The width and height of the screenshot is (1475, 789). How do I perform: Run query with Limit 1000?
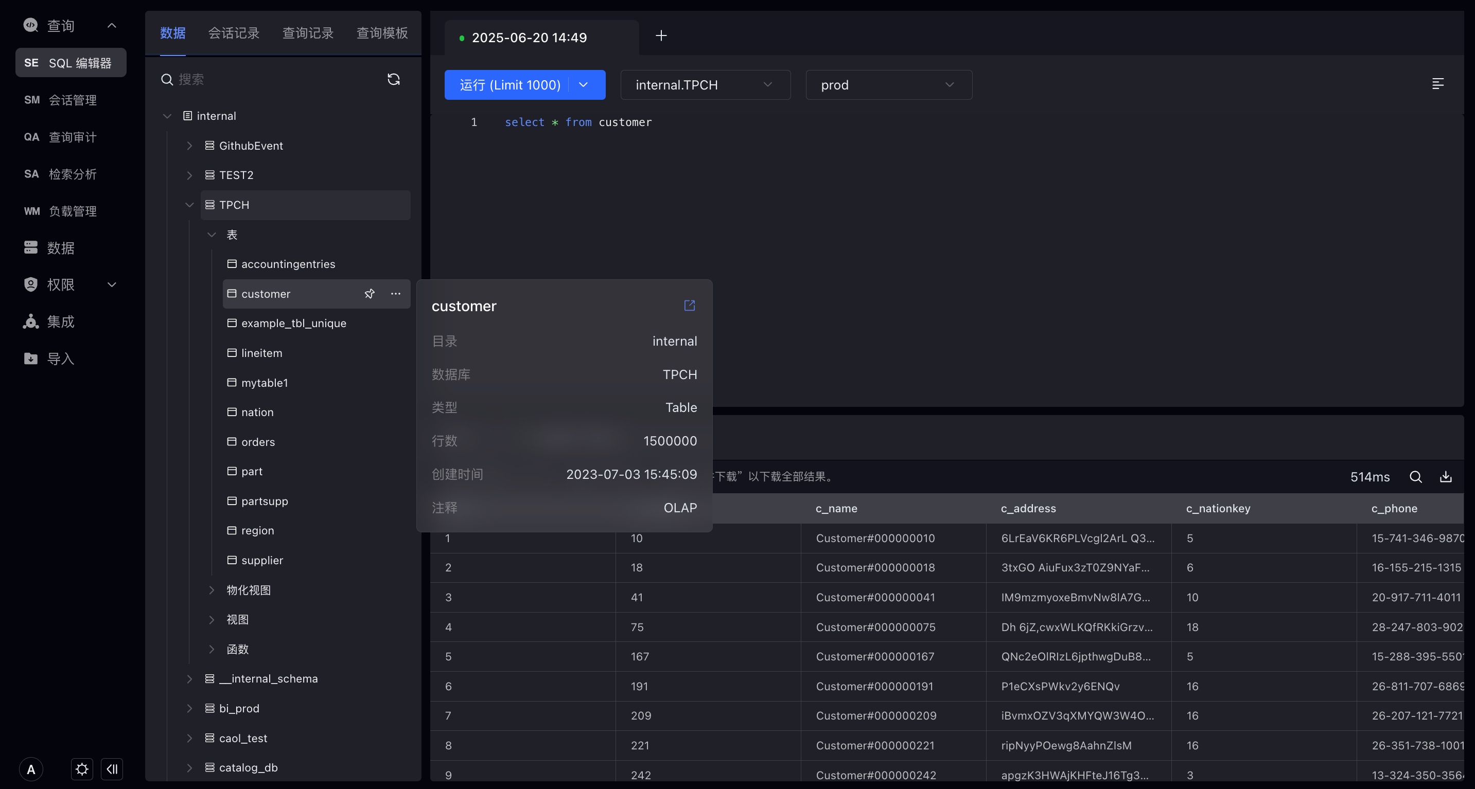[510, 85]
